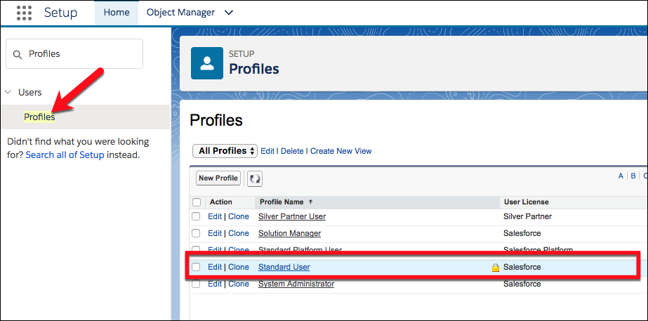Viewport: 648px width, 321px height.
Task: Open the App Launcher dots icon
Action: click(24, 13)
